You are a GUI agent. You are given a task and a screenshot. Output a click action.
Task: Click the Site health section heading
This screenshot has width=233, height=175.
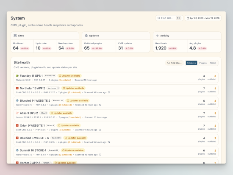coord(22,62)
